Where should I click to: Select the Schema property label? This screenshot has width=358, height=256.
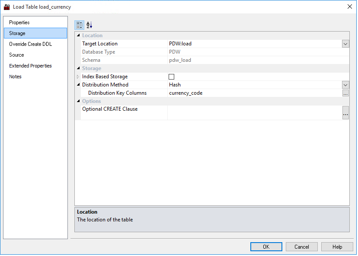pyautogui.click(x=91, y=60)
